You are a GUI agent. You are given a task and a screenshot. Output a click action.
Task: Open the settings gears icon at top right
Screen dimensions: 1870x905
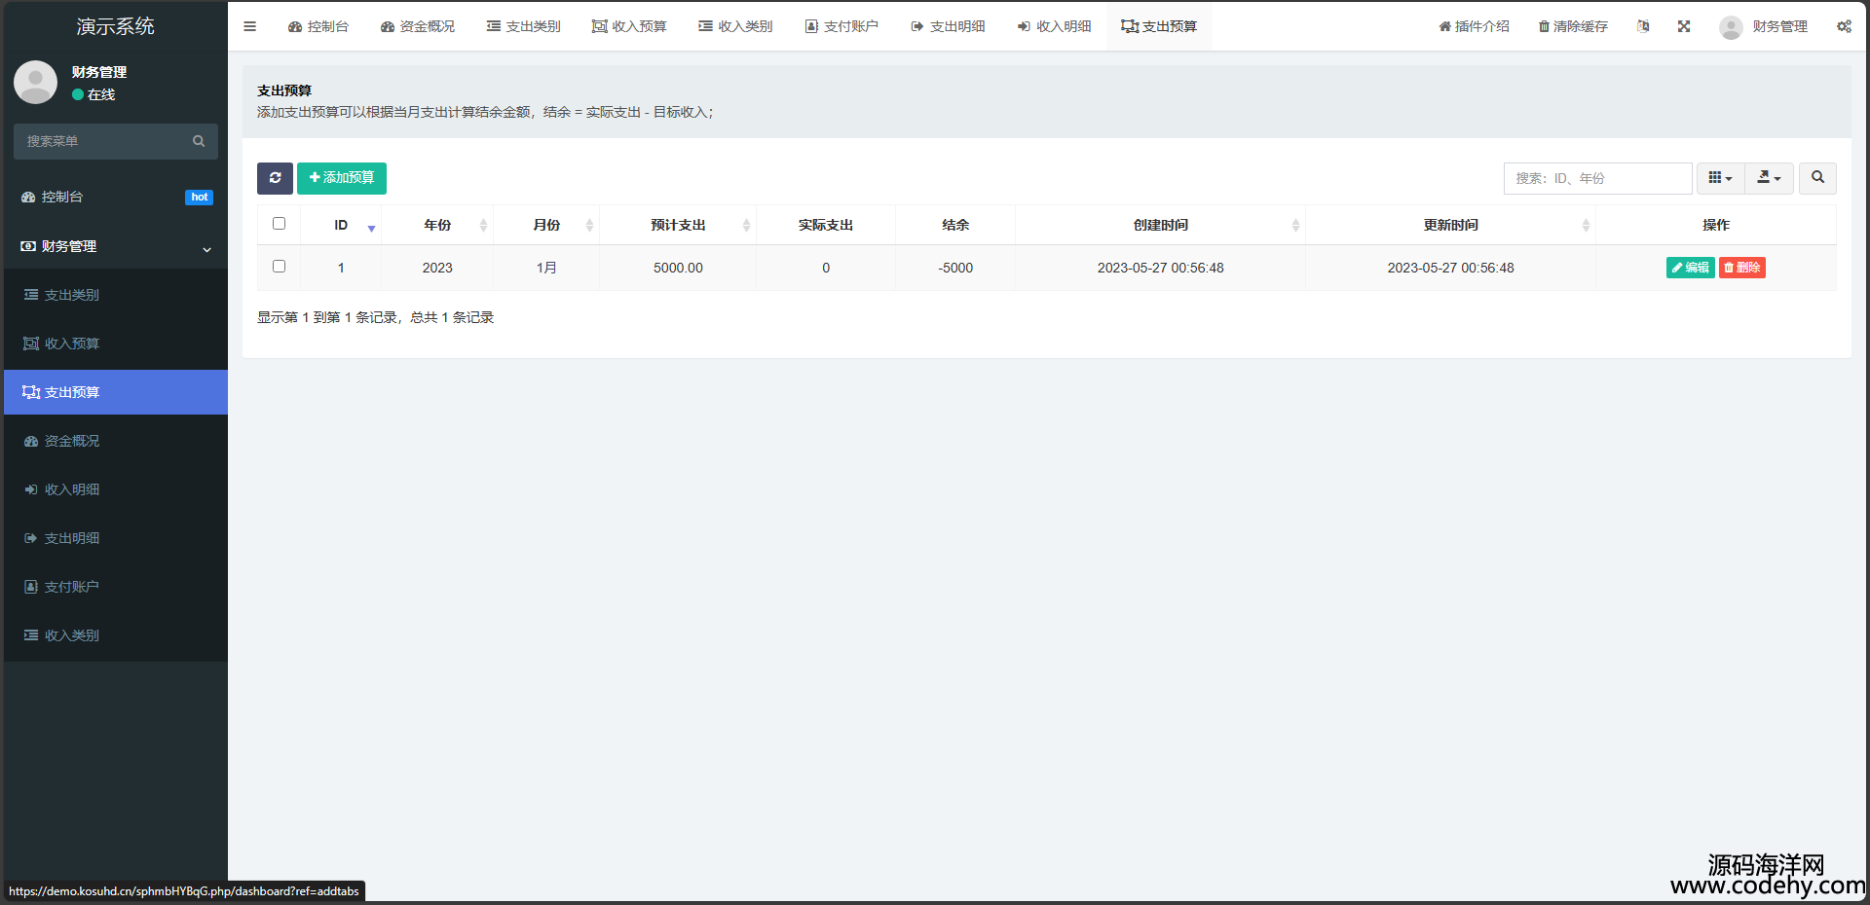tap(1844, 26)
